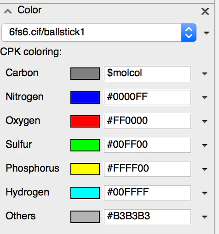The height and width of the screenshot is (234, 219).
Task: Click the Hydrogen cyan color swatch
Action: click(85, 193)
